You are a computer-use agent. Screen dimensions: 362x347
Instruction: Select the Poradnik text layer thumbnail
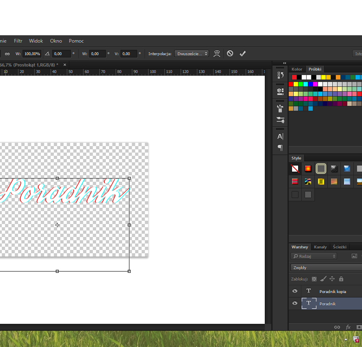click(309, 303)
